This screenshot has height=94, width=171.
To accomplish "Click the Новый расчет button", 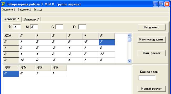I will (152, 89).
